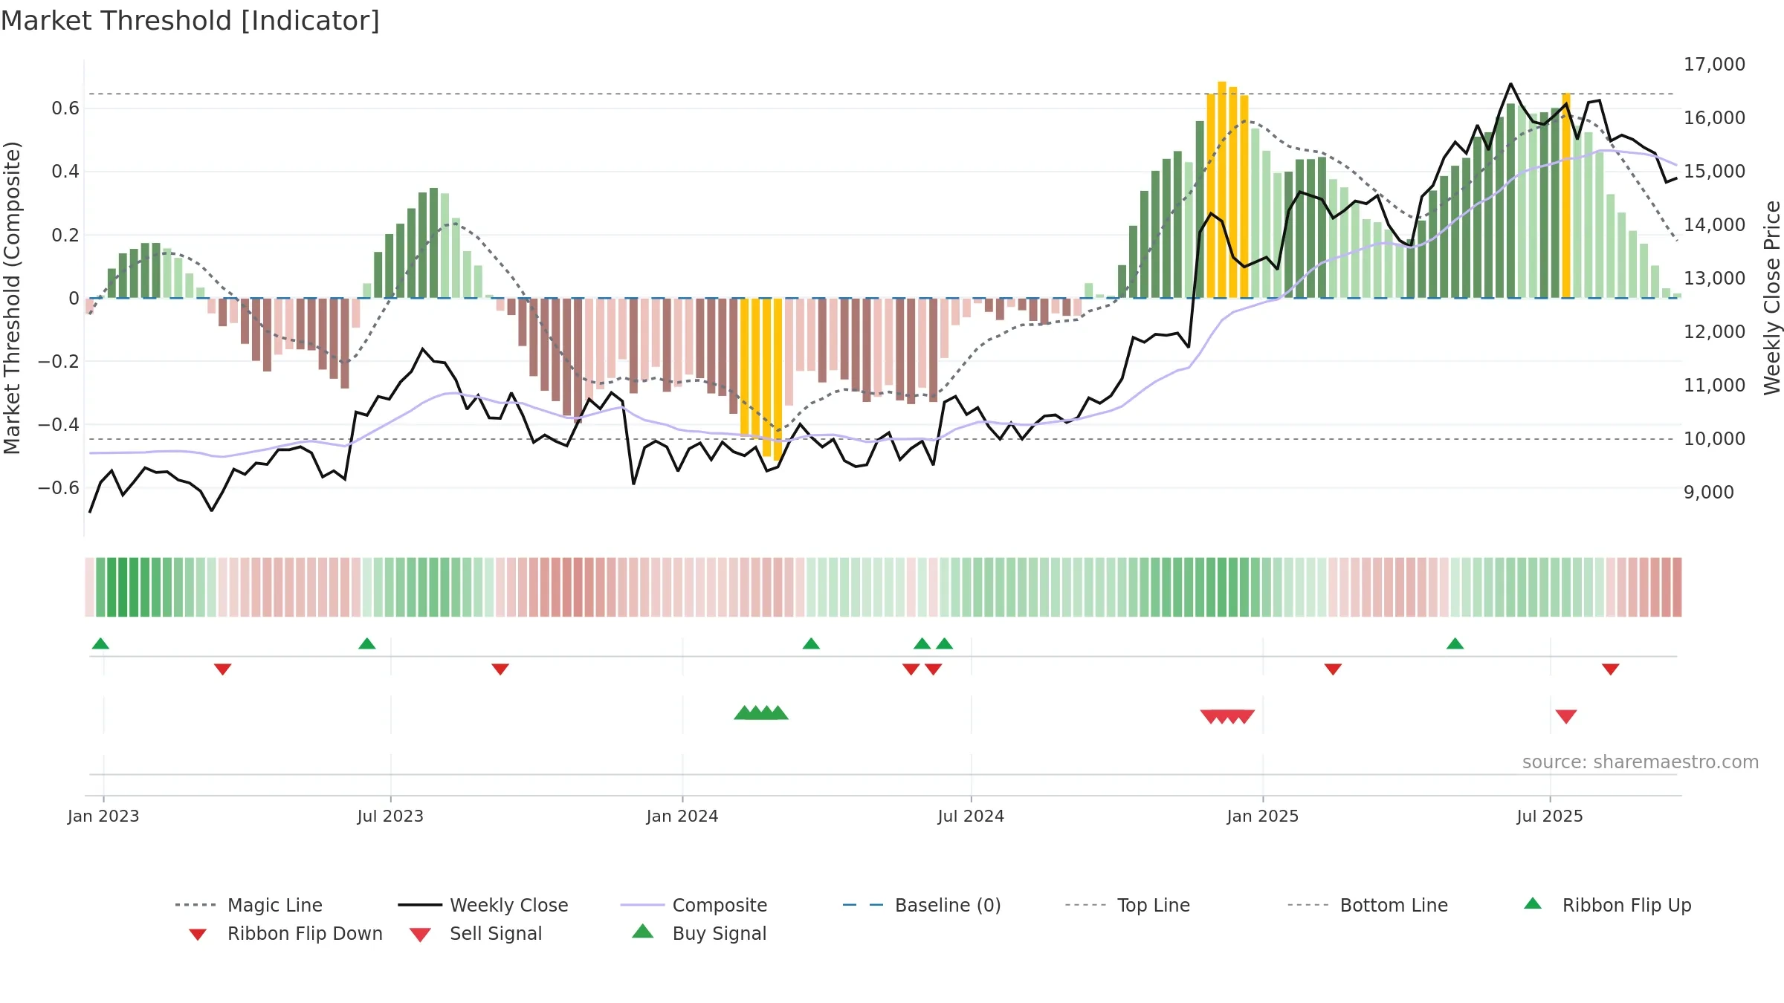Toggle the Weekly Close legend entry
This screenshot has width=1784, height=1003.
pos(483,905)
